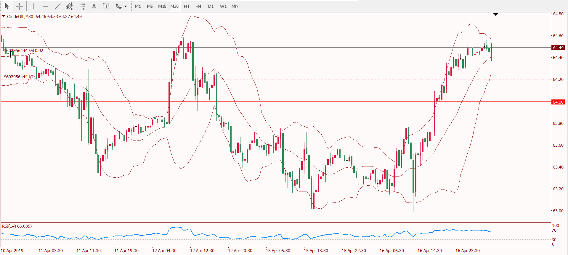Select the cursor arrow tool
The image size is (568, 255).
point(7,6)
